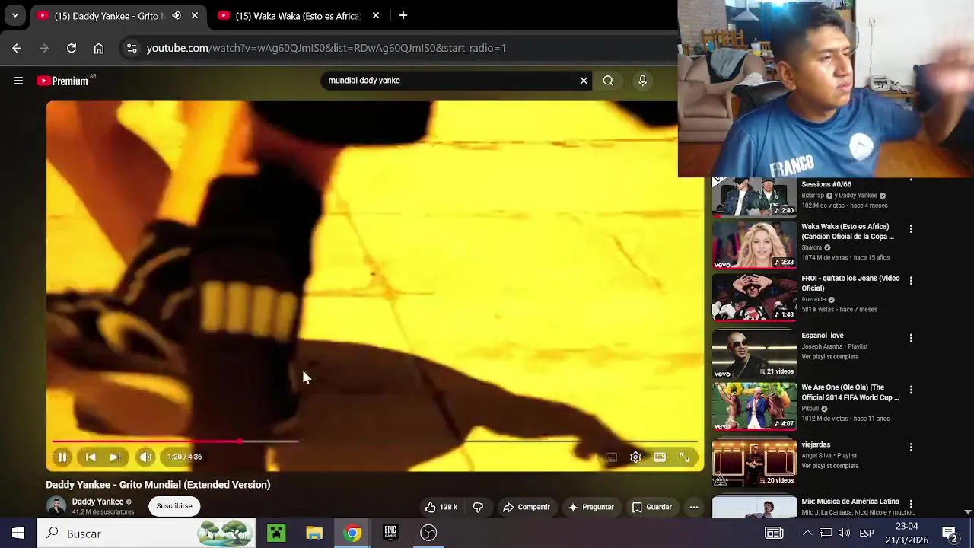
Task: Enter fullscreen mode on the video
Action: [x=684, y=457]
